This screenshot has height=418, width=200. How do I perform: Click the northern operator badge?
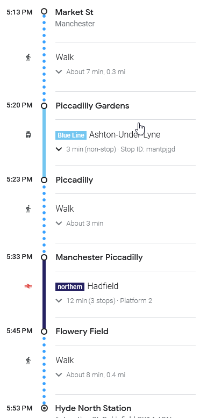point(70,286)
